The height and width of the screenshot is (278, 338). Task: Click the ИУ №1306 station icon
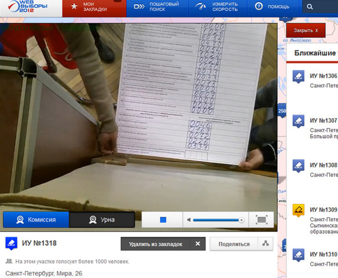pyautogui.click(x=299, y=76)
